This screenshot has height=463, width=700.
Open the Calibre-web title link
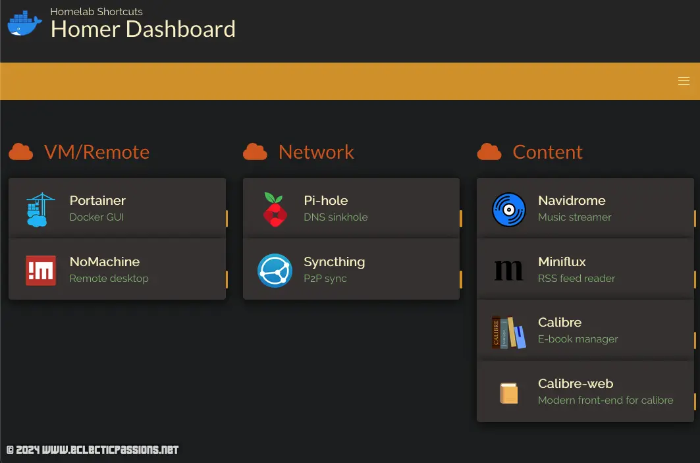(x=576, y=383)
